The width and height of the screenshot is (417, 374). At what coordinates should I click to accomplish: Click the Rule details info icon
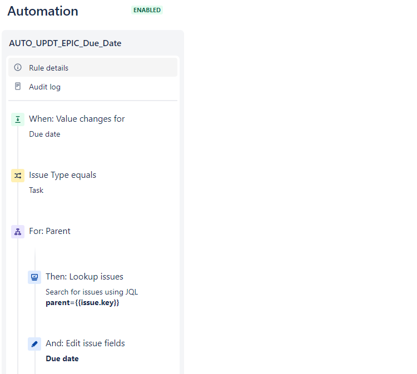click(x=18, y=67)
